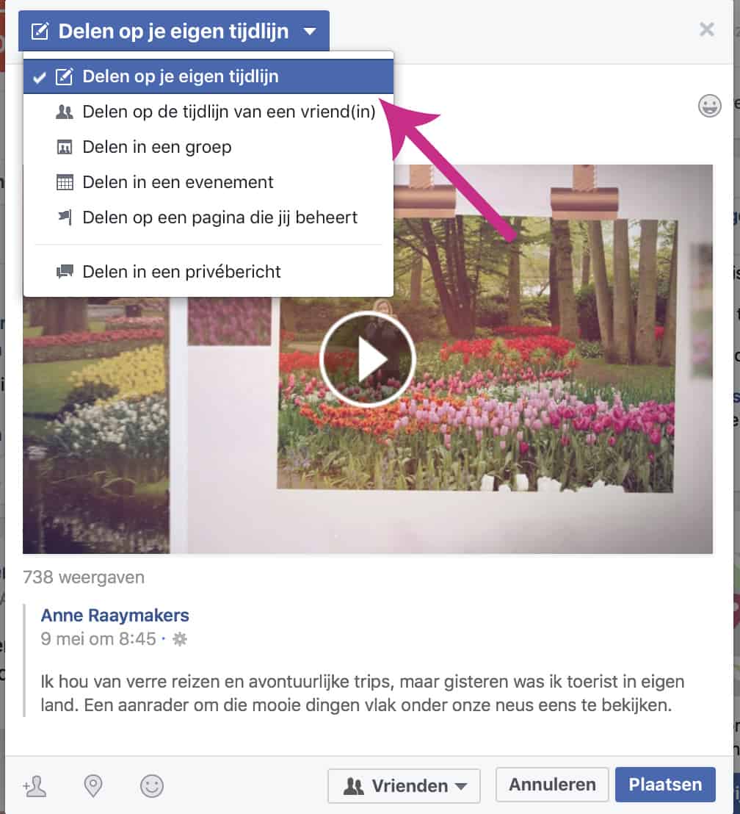Choose 'Delen in een groep' option

(x=208, y=147)
